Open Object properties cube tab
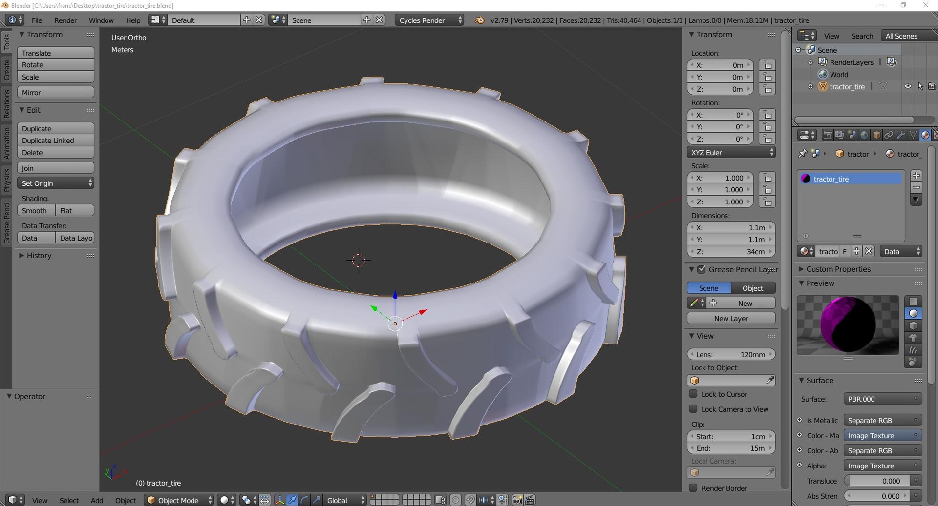 coord(876,135)
